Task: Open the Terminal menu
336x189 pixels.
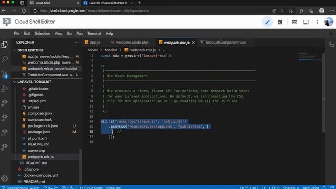Action: (x=94, y=34)
